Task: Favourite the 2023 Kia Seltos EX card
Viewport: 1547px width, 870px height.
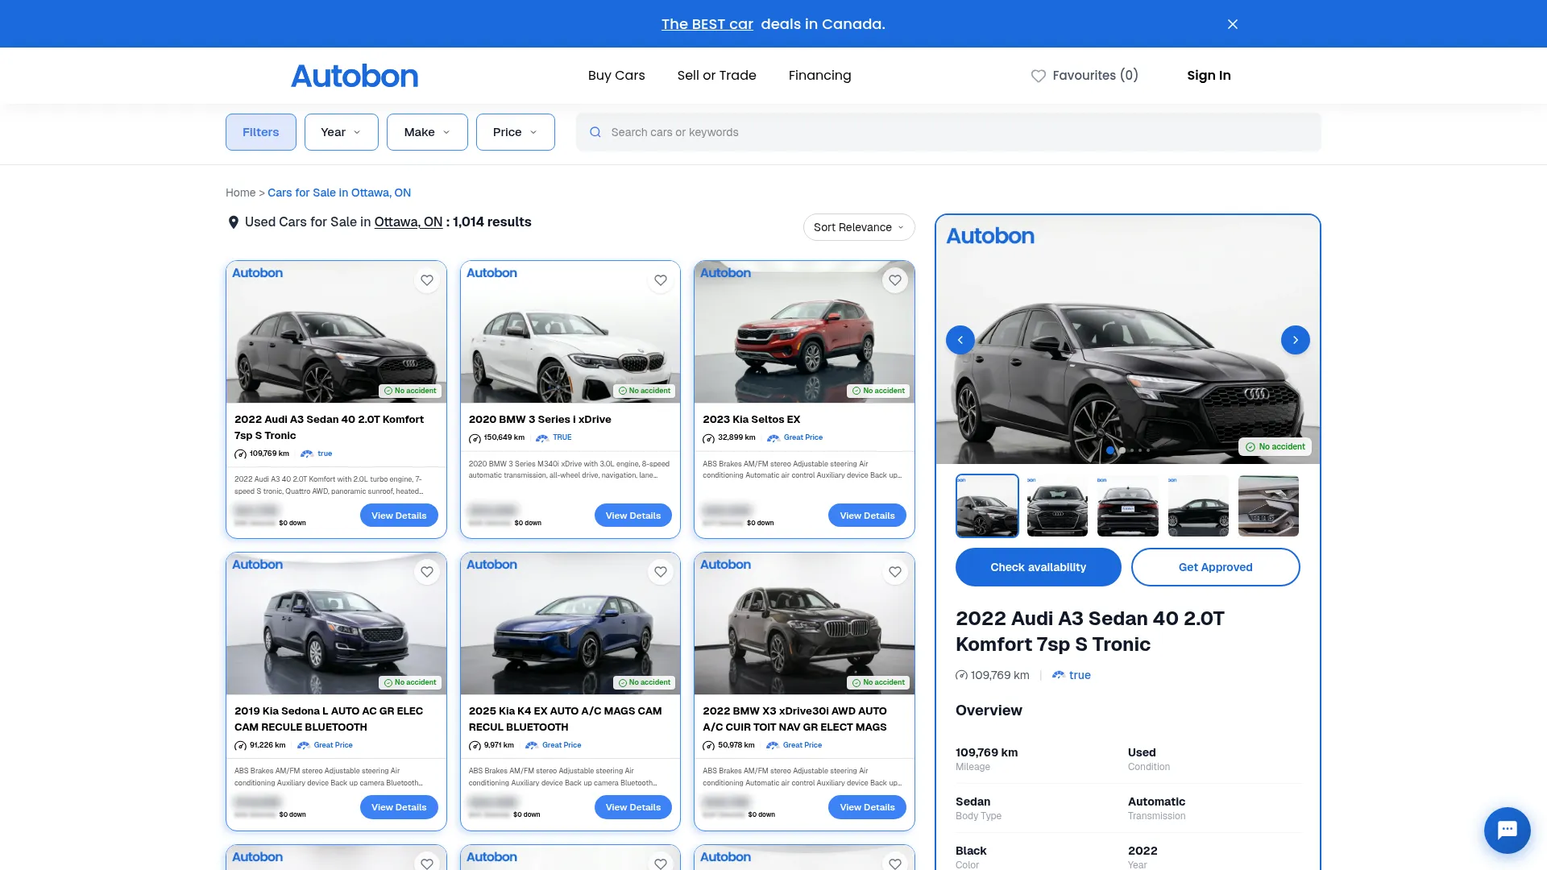Action: tap(895, 280)
